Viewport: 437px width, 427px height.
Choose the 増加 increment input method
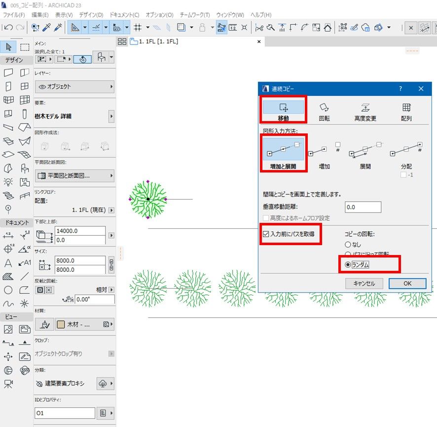324,154
